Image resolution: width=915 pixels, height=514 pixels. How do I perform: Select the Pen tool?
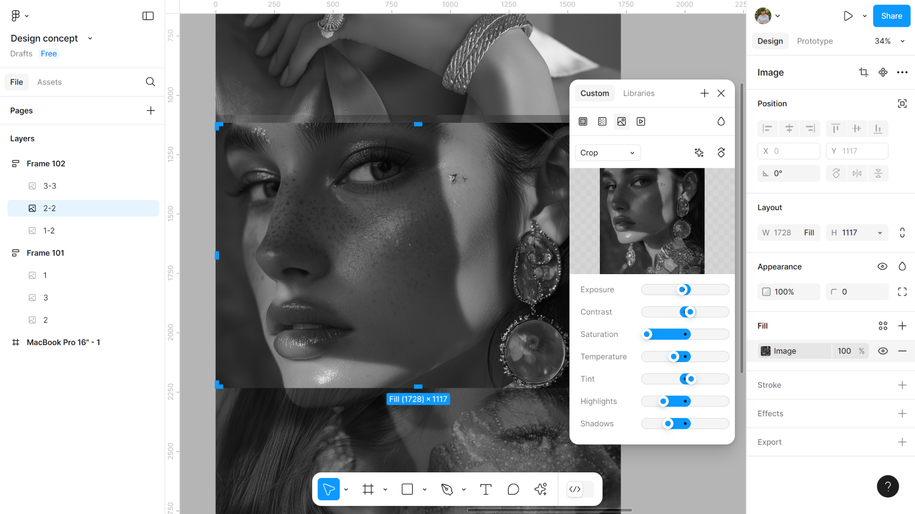tap(447, 489)
